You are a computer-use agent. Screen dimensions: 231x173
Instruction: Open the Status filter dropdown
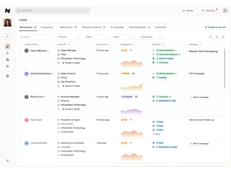click(x=97, y=37)
